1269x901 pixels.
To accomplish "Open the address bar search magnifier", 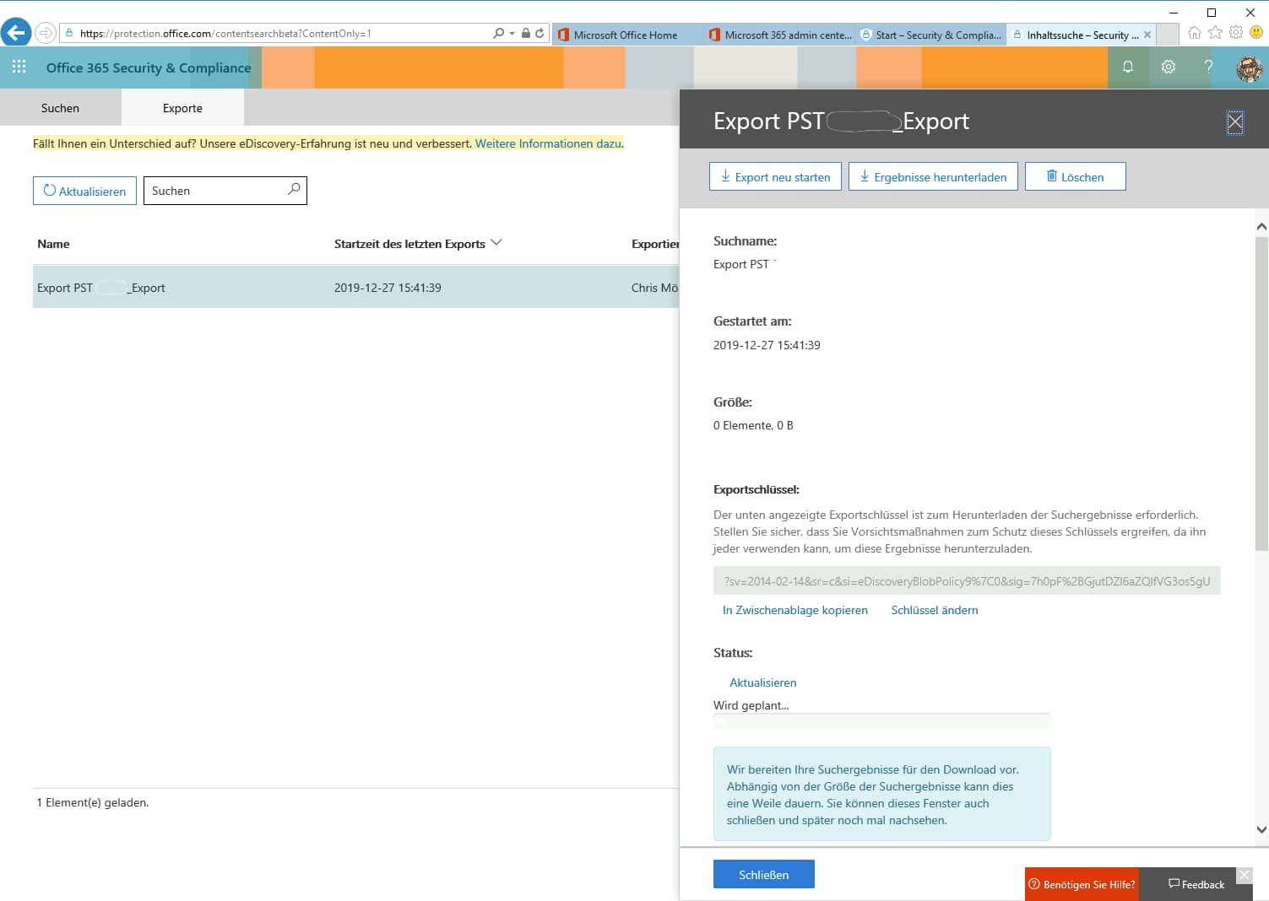I will 498,33.
